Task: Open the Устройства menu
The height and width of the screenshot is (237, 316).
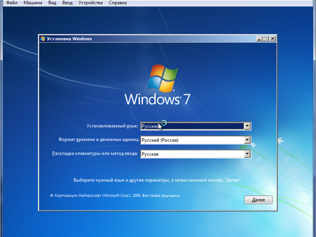Action: click(x=90, y=3)
